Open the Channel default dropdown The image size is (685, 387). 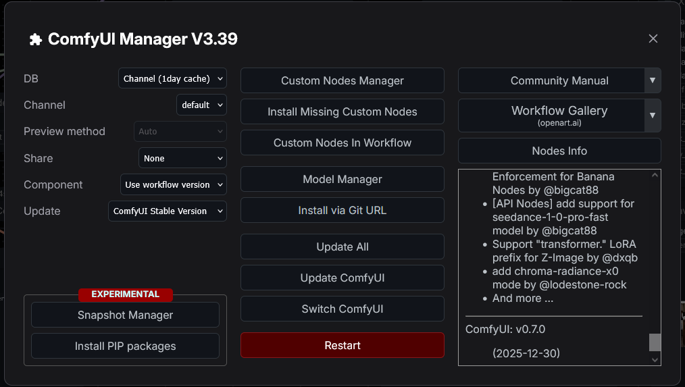(x=201, y=105)
